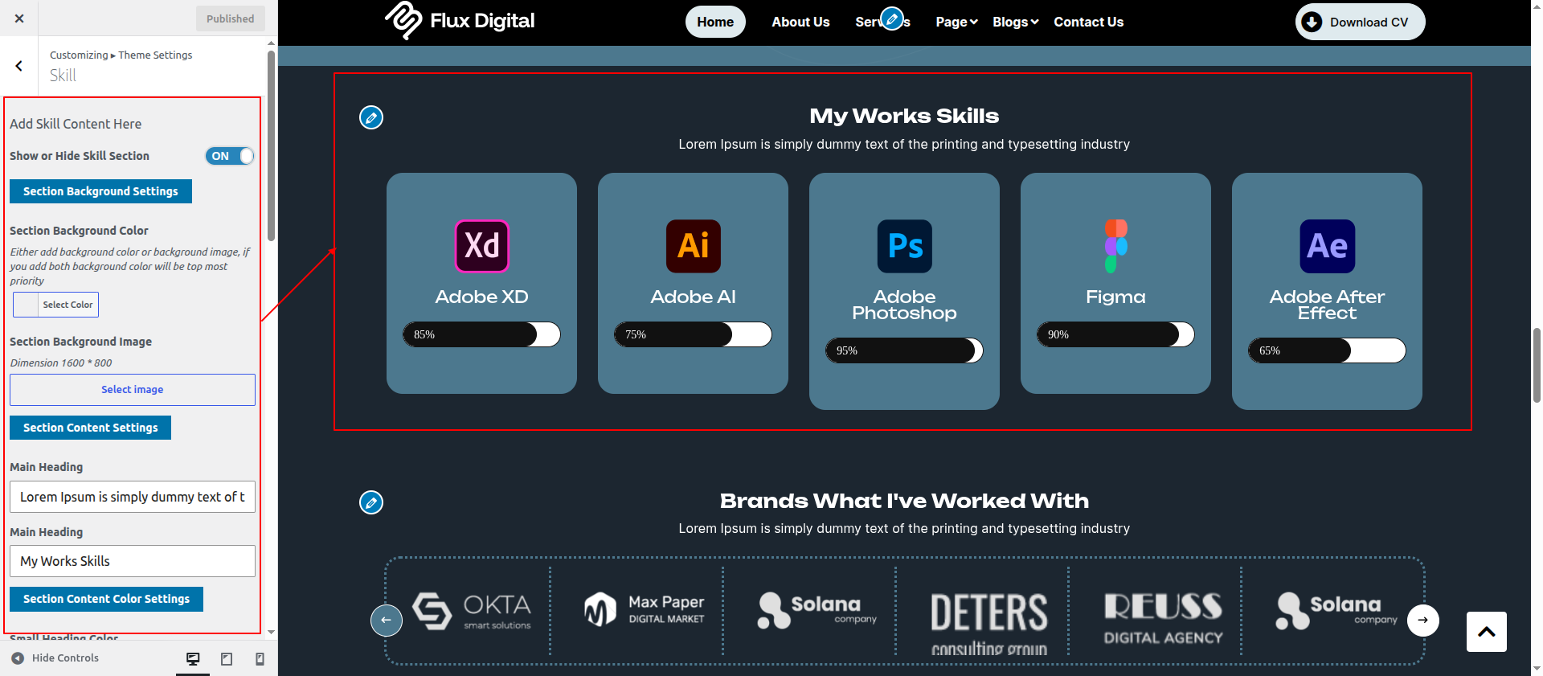The height and width of the screenshot is (676, 1543).
Task: Click the Max Paper Digital Market logo
Action: pos(645,609)
